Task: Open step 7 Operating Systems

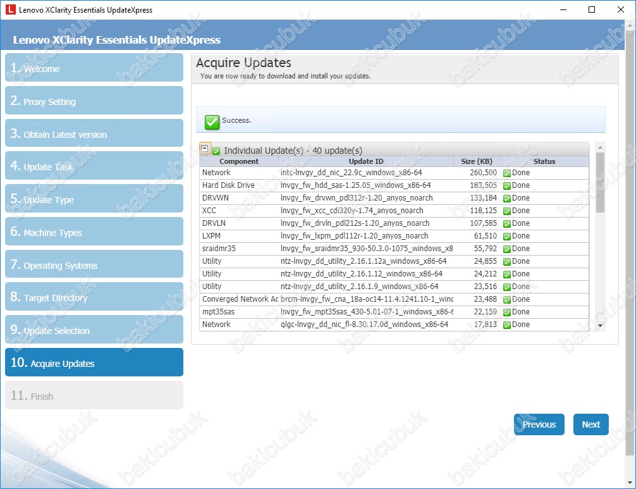Action: [x=94, y=264]
